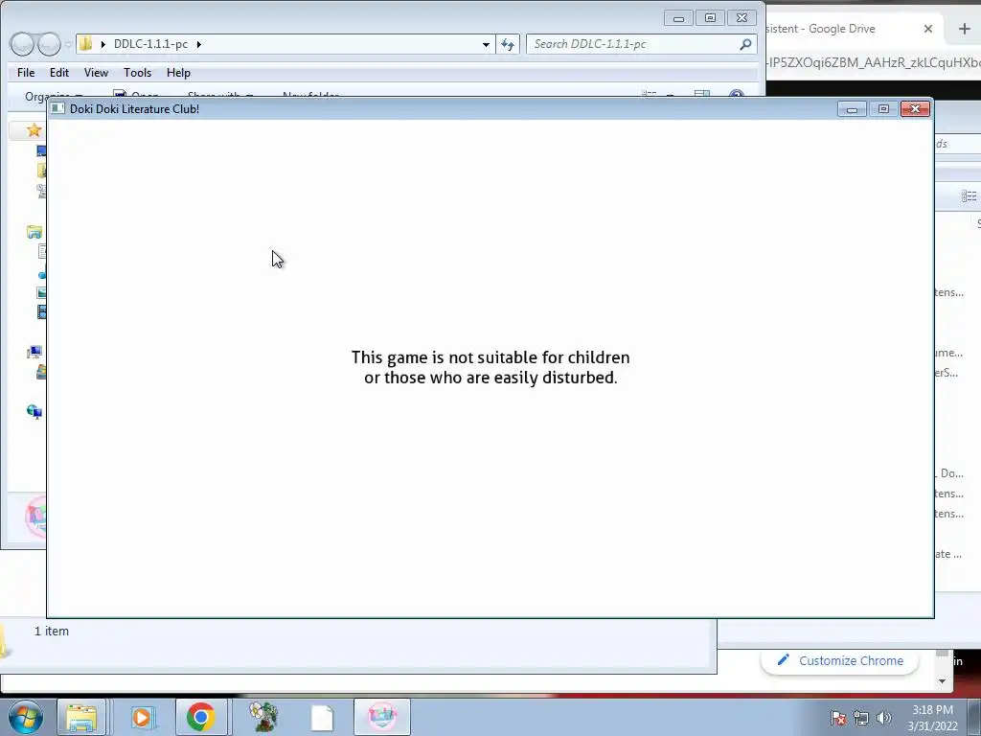The height and width of the screenshot is (736, 981).
Task: Open the Windows Start menu
Action: tap(25, 717)
